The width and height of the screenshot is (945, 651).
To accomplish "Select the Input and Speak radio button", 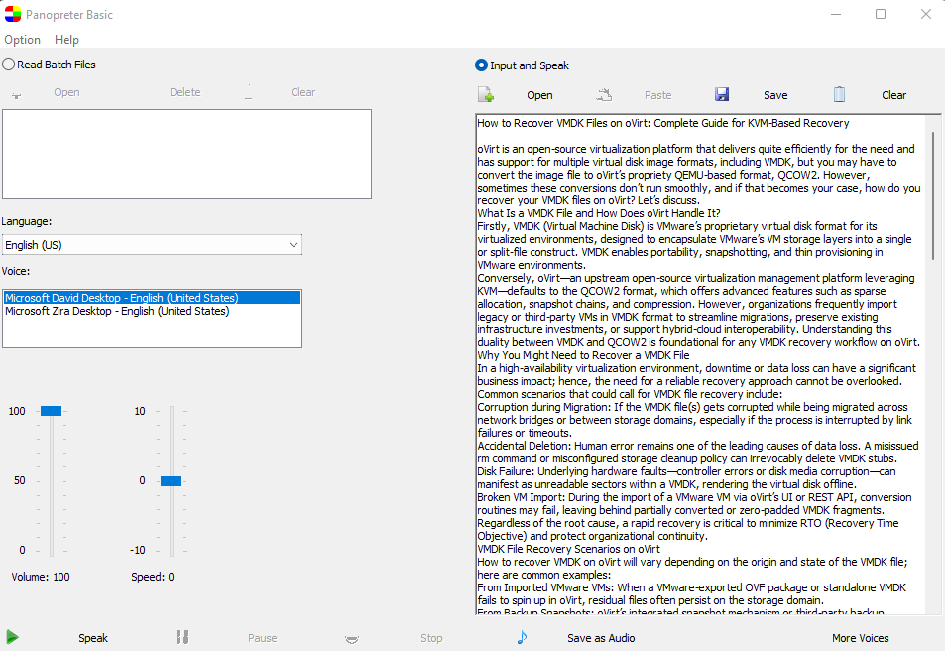I will point(481,65).
